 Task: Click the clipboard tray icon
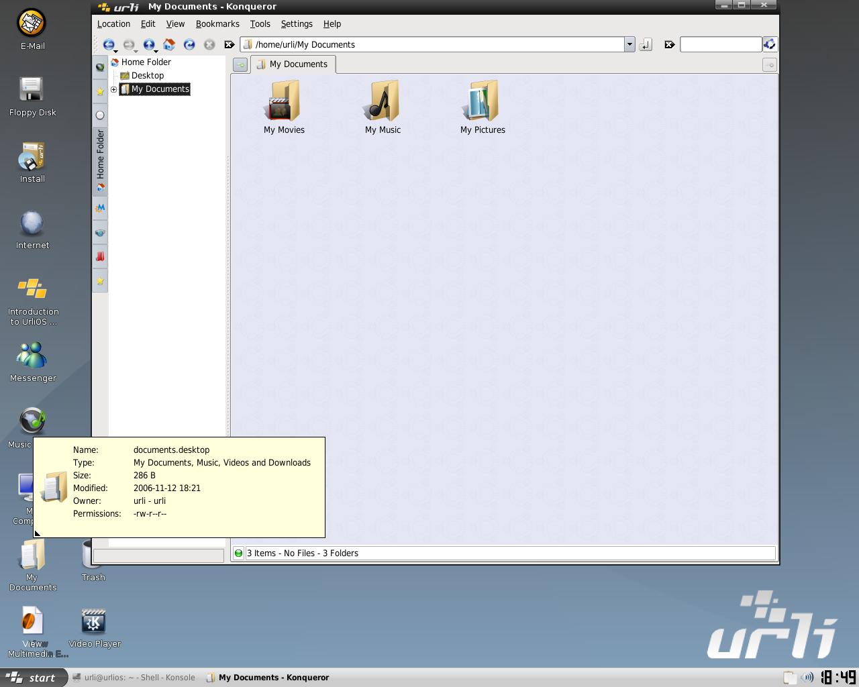point(790,678)
